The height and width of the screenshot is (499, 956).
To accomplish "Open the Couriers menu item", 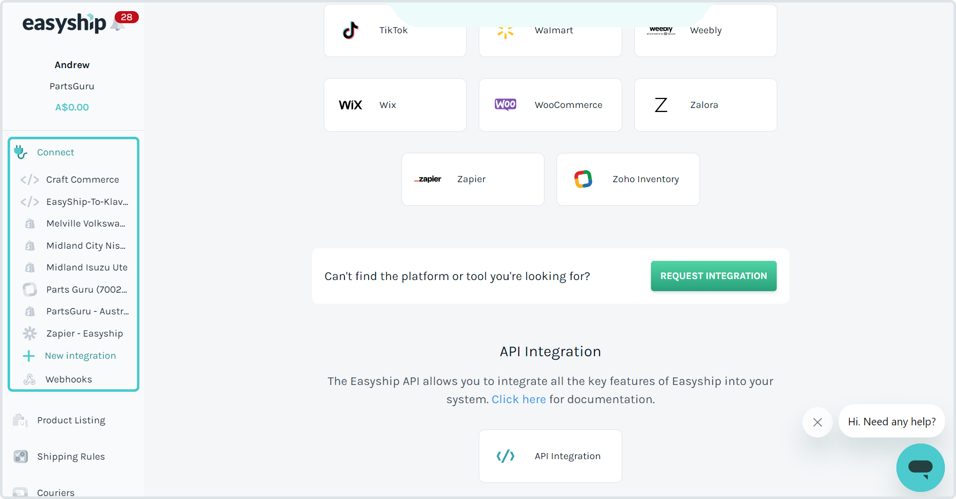I will click(x=56, y=492).
